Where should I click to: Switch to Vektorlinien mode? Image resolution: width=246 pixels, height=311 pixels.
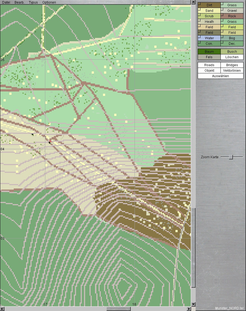click(x=232, y=71)
